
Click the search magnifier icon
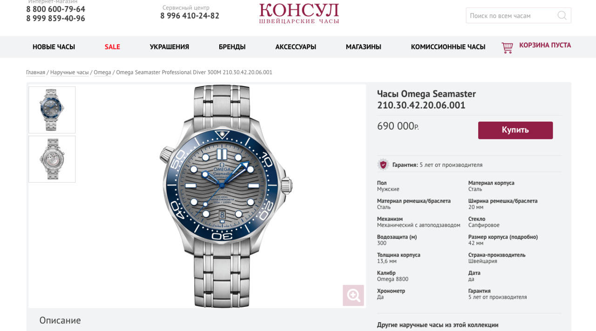pos(562,15)
